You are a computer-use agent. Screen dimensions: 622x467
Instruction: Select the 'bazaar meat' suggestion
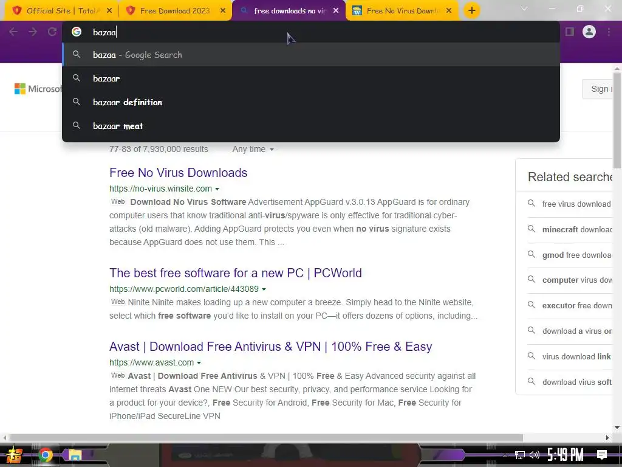[311, 126]
